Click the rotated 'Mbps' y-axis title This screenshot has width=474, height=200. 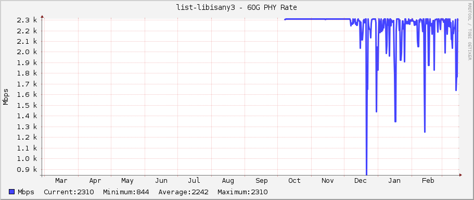tap(5, 97)
